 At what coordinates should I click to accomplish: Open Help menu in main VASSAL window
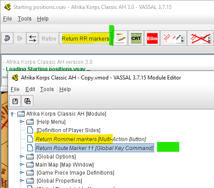tap(43, 19)
